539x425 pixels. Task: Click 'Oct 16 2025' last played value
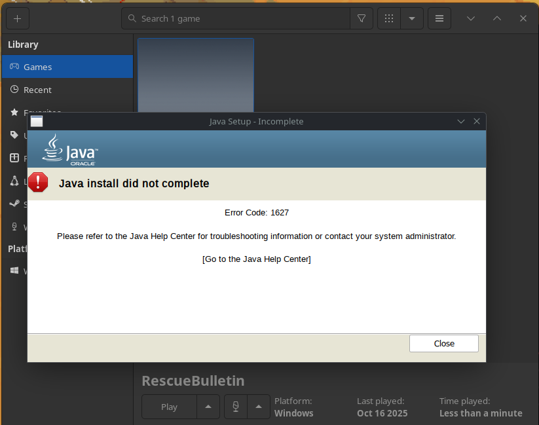pos(382,413)
